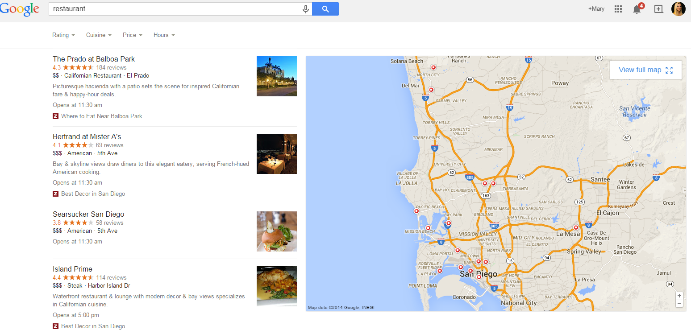Open the Cuisine filter dropdown
Viewport: 691px width, 330px height.
[99, 35]
